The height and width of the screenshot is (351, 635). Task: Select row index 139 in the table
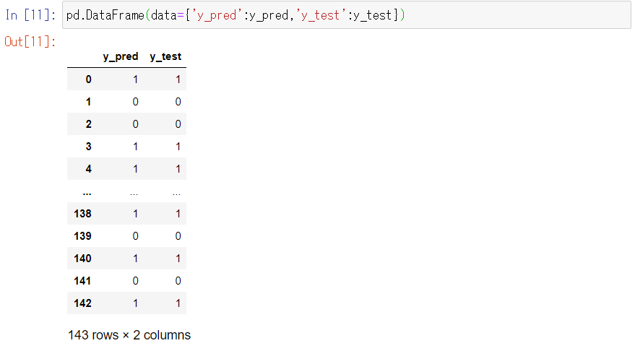[83, 236]
